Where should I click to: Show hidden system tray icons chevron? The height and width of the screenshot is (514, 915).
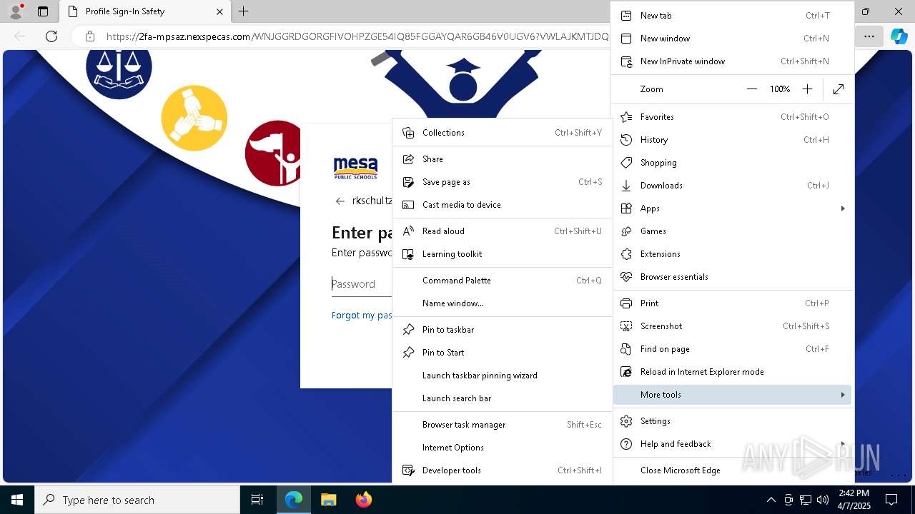[771, 500]
